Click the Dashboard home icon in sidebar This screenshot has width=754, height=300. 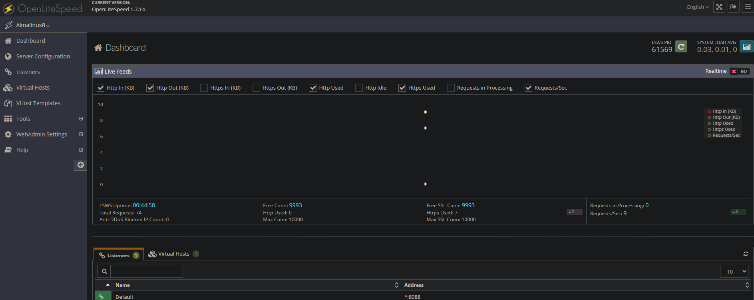(8, 41)
